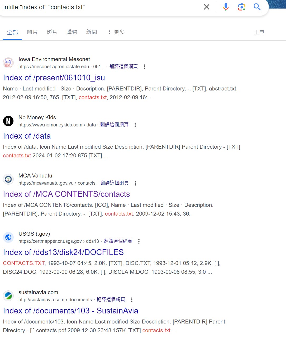Click the microphone icon for voice search

click(226, 7)
